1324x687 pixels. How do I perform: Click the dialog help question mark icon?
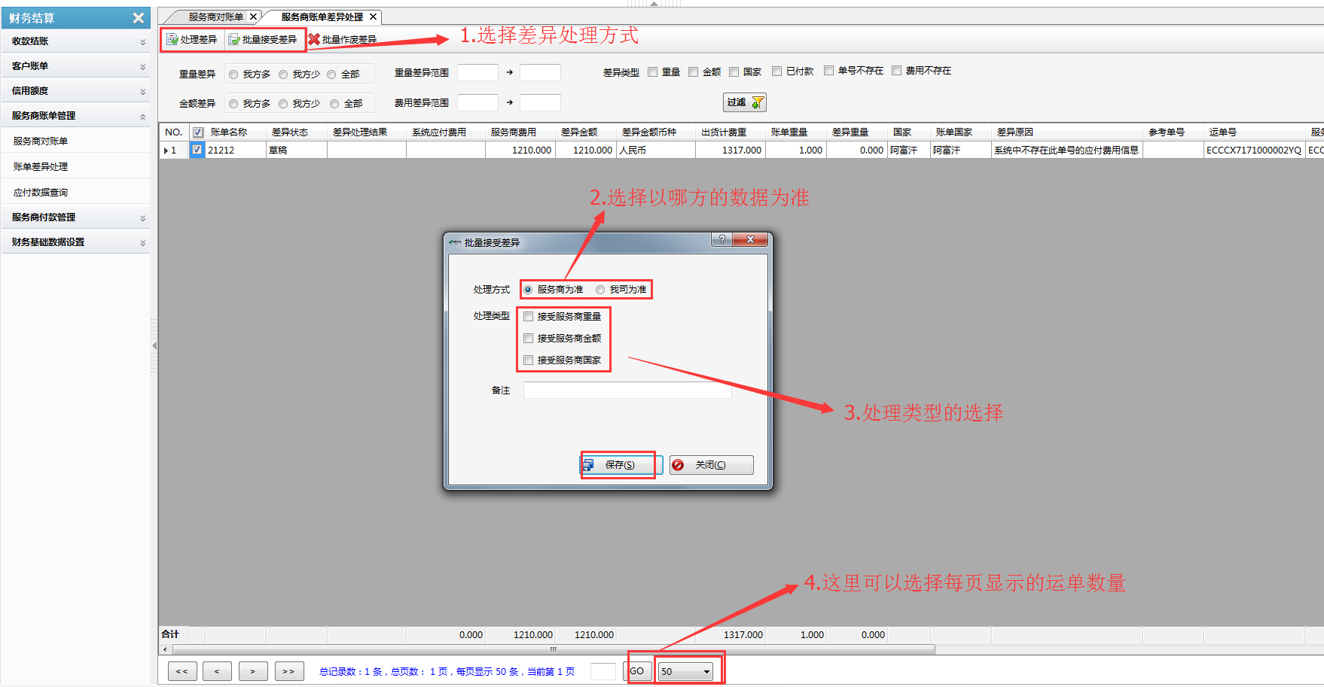tap(721, 239)
